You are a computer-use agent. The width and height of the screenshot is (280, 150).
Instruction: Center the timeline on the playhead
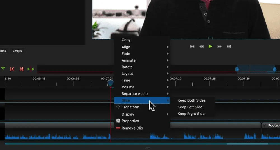31,69
